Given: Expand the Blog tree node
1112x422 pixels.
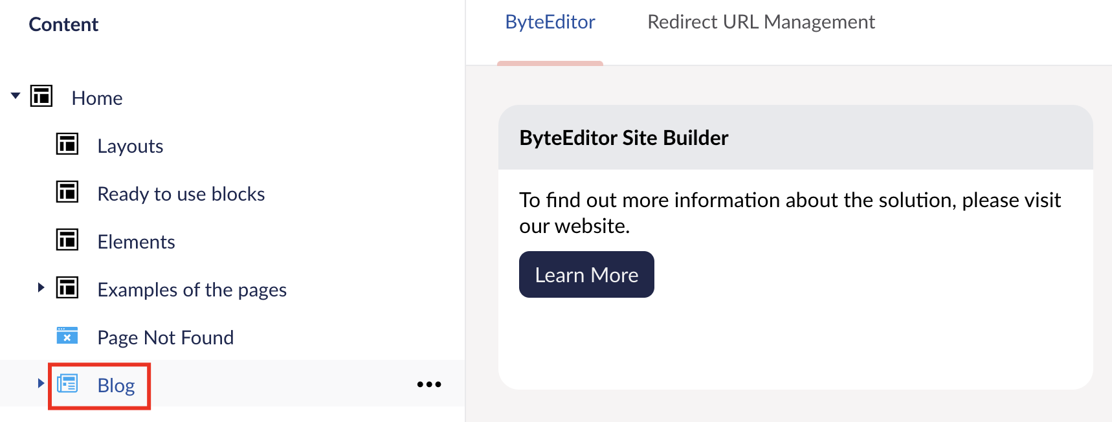Looking at the screenshot, I should click(41, 383).
